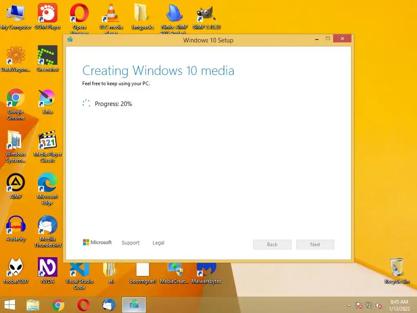Click the Legal link in Setup
The width and height of the screenshot is (417, 313).
point(158,243)
